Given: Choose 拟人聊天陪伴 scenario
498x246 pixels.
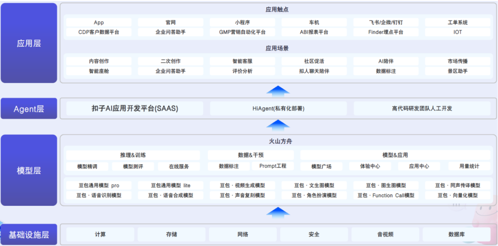Looking at the screenshot, I should coord(314,71).
